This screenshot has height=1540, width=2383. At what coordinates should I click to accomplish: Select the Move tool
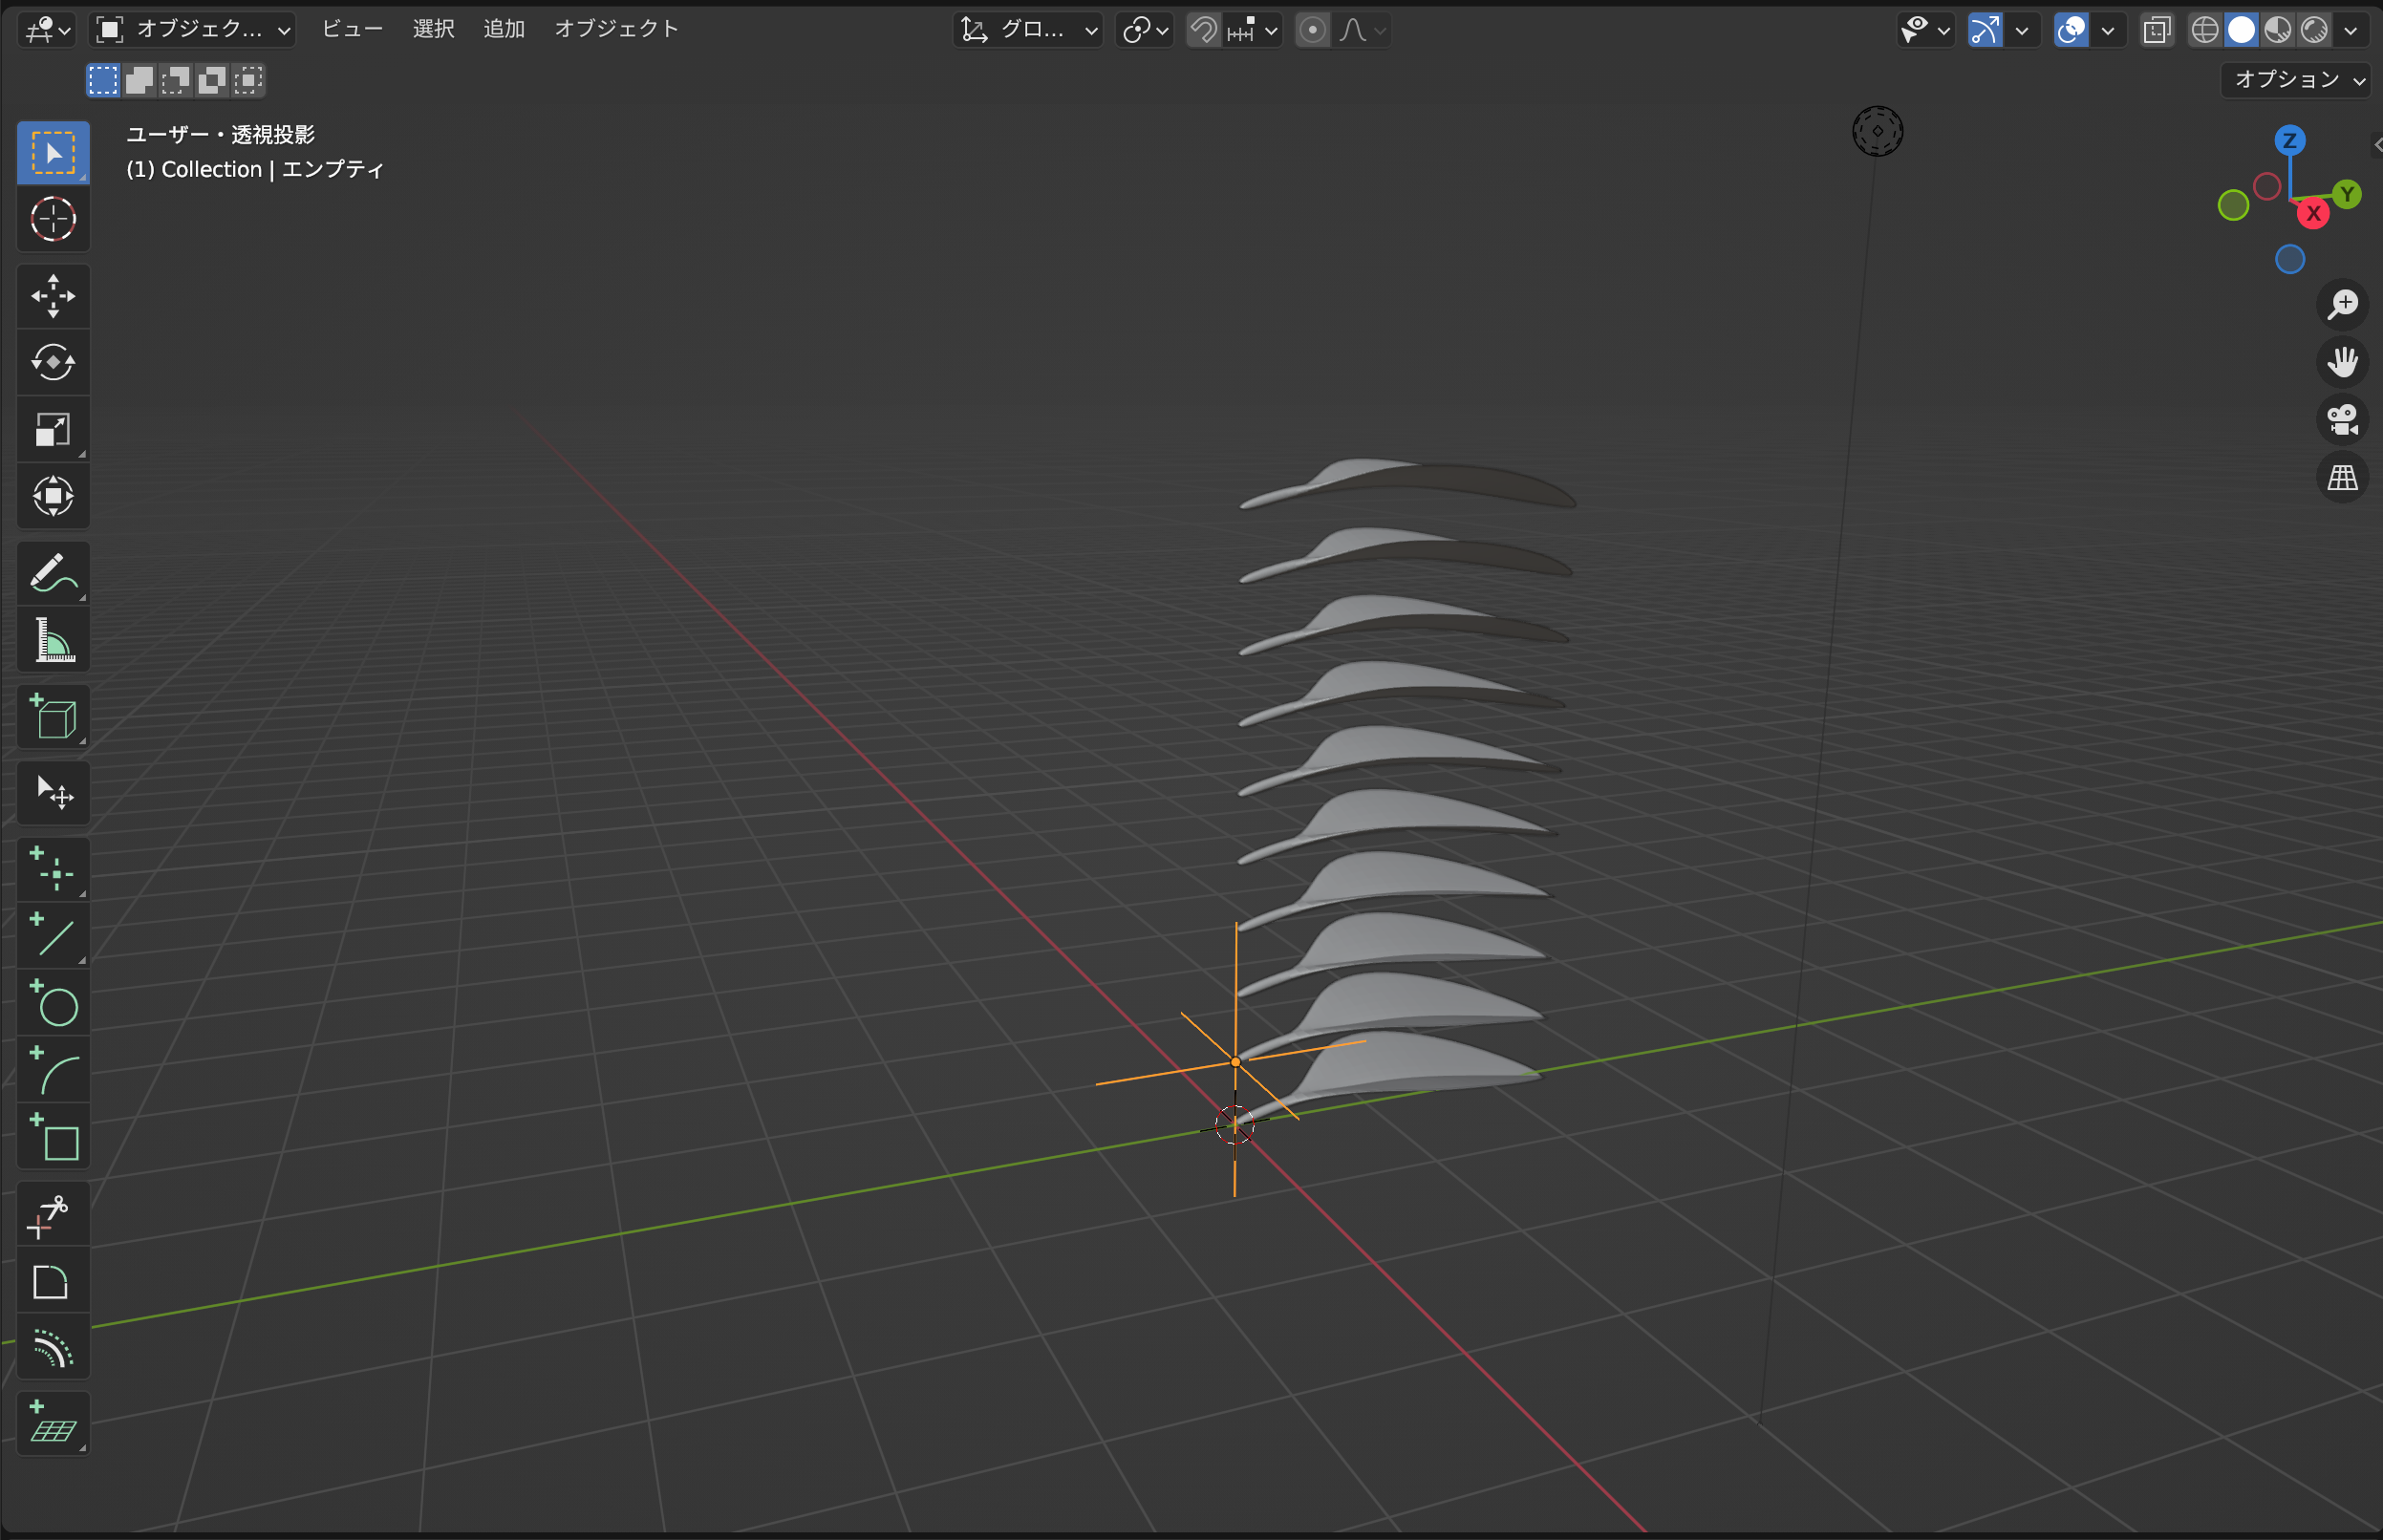click(53, 296)
